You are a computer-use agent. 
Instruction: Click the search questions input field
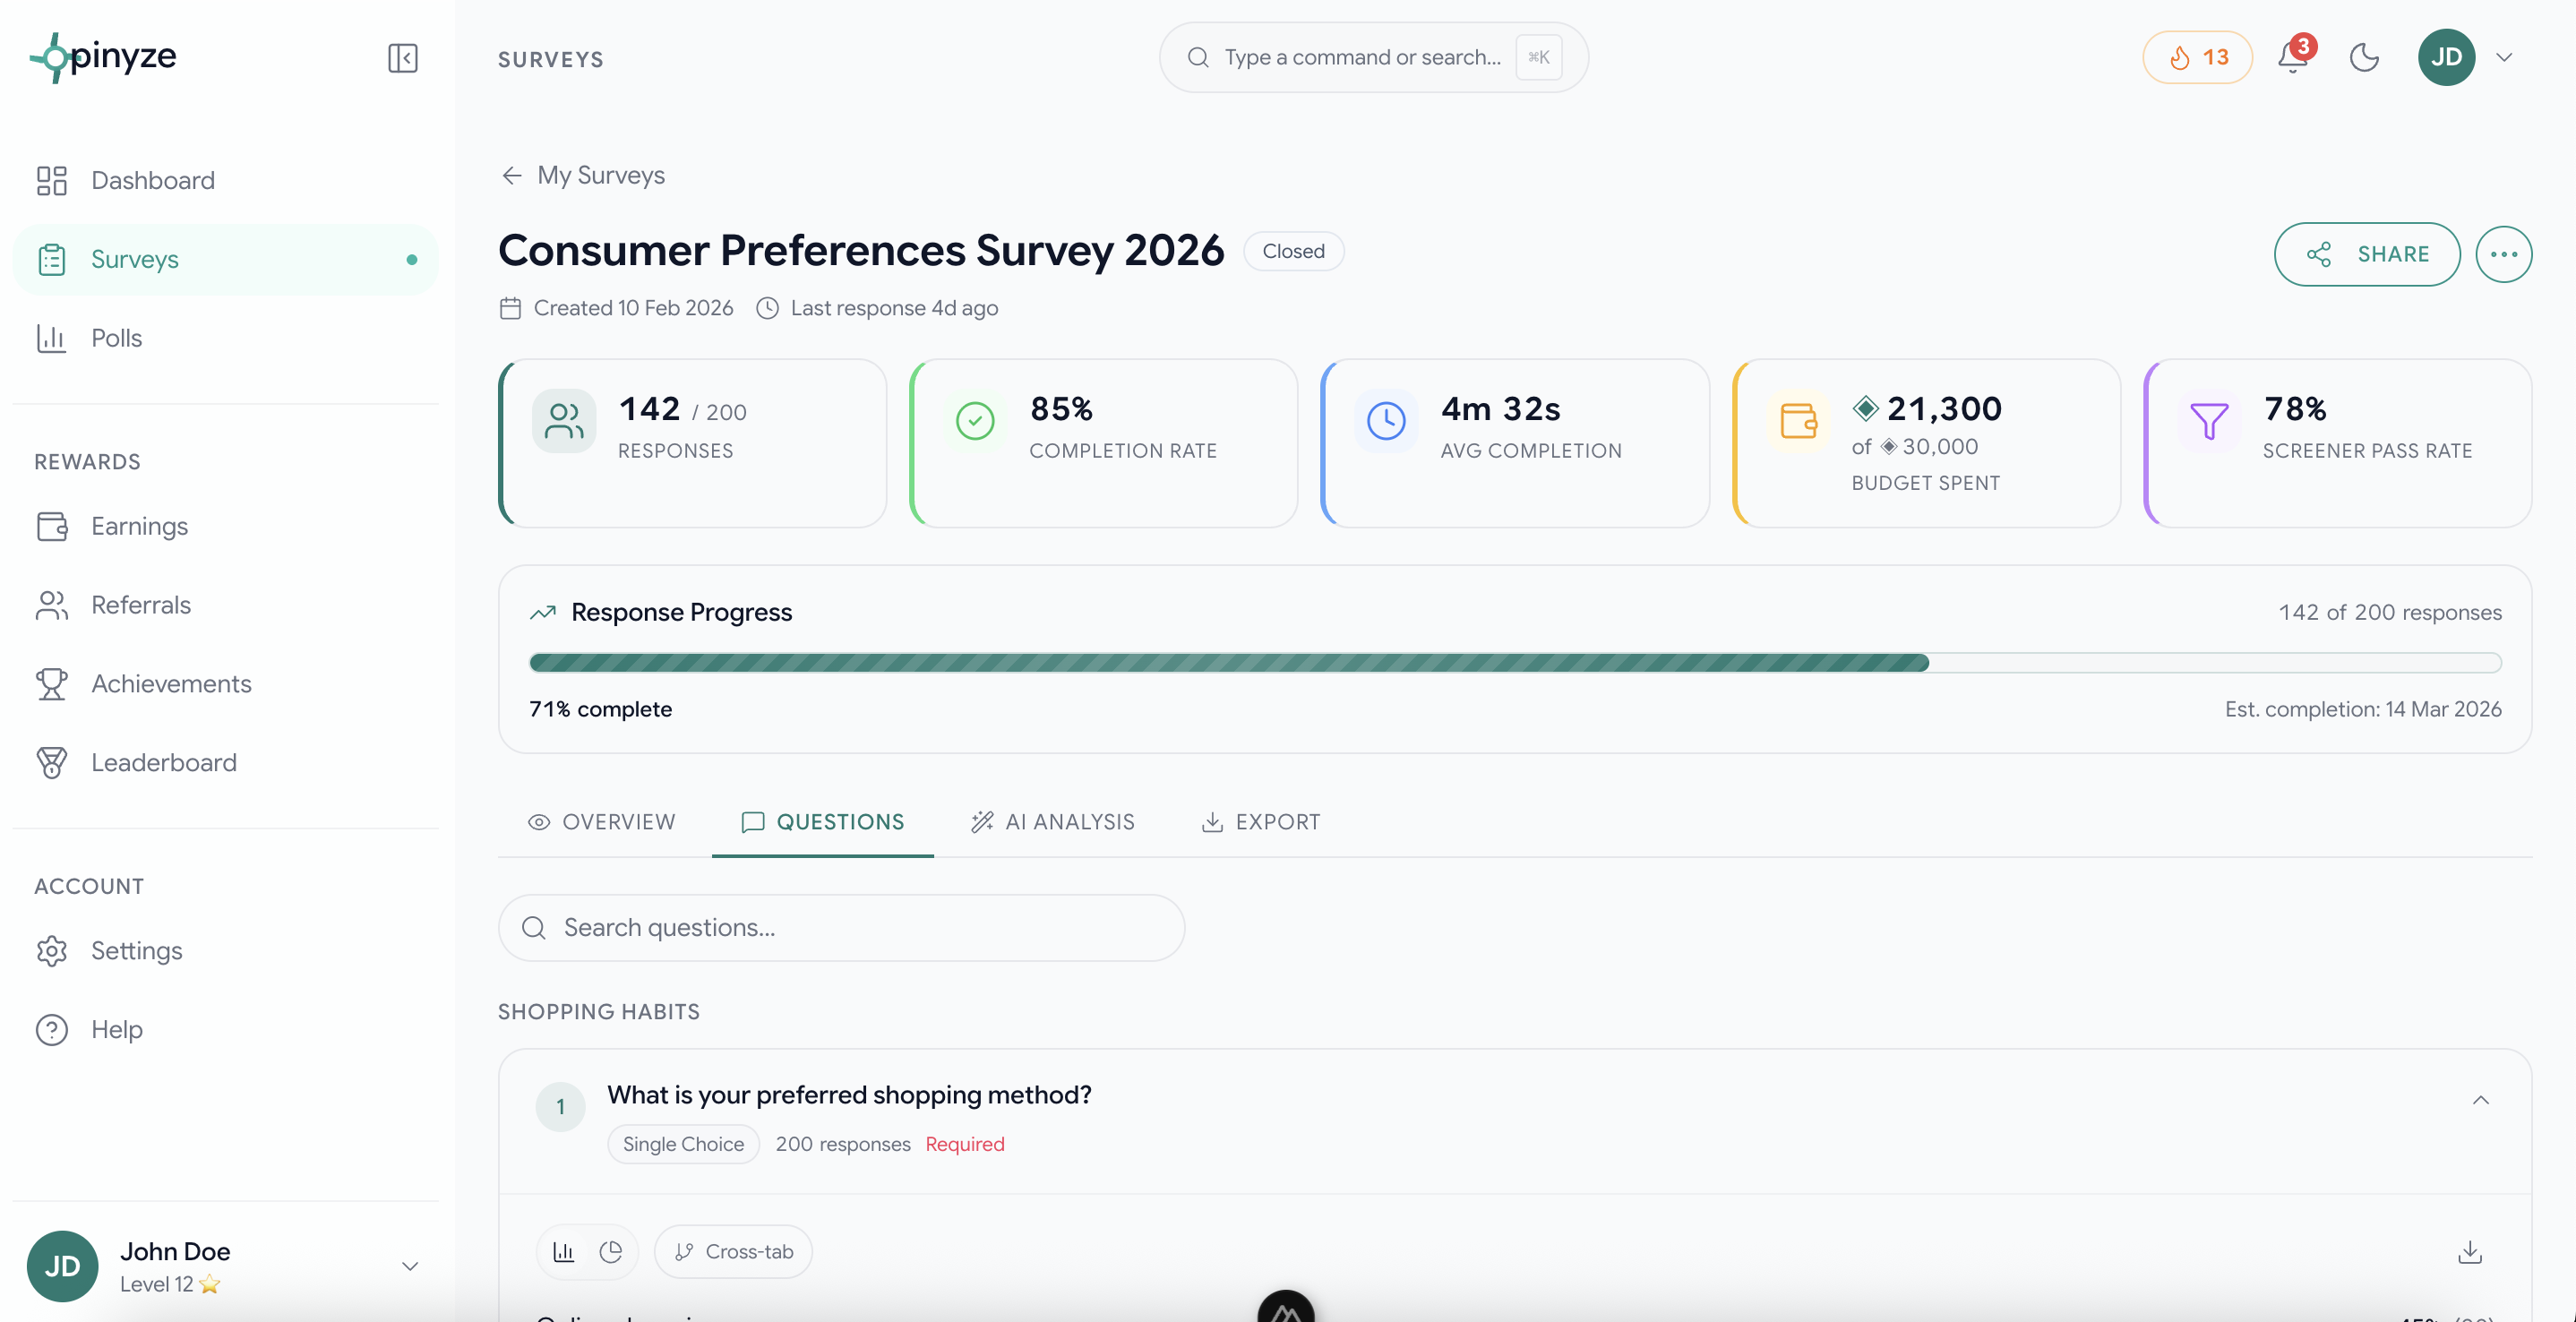[x=841, y=927]
